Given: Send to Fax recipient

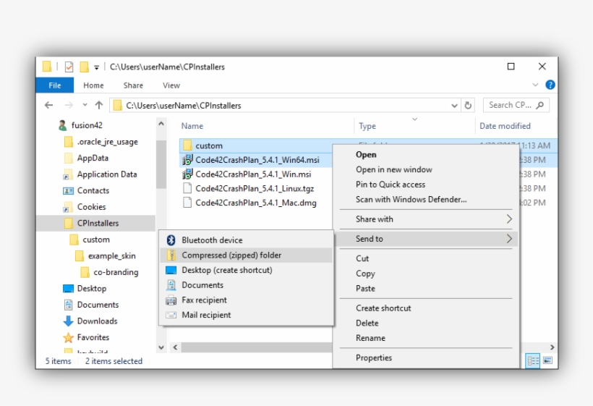Looking at the screenshot, I should (x=246, y=300).
